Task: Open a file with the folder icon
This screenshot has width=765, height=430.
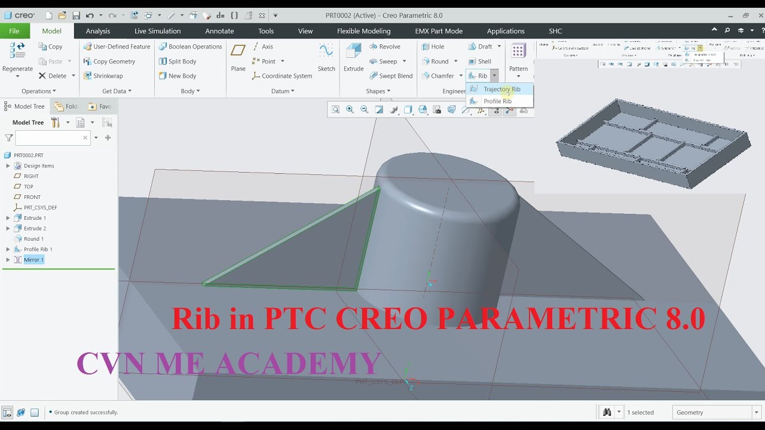Action: (x=62, y=15)
